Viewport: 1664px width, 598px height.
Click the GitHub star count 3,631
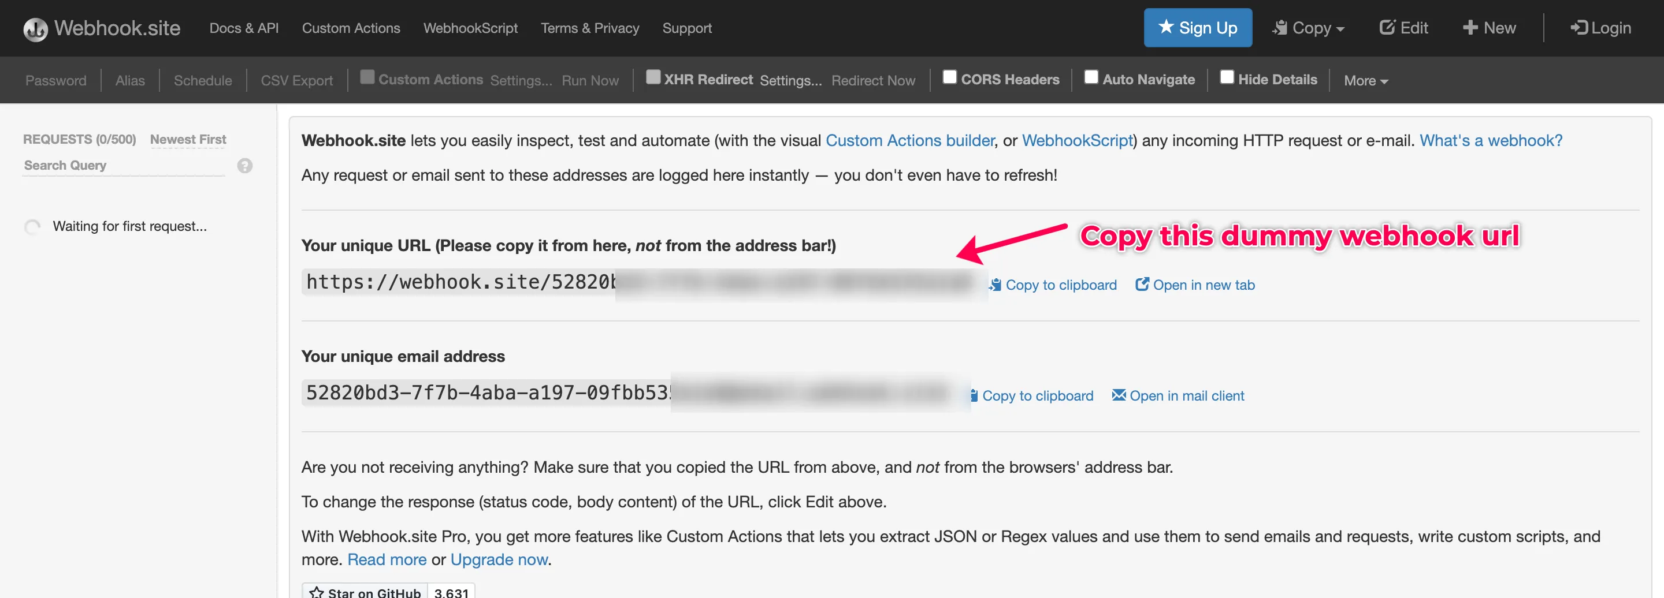[451, 592]
